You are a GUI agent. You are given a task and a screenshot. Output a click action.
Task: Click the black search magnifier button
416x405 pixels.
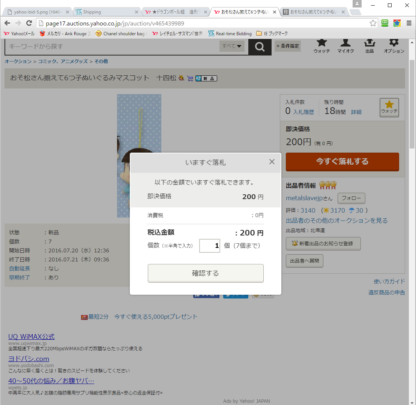pyautogui.click(x=260, y=47)
